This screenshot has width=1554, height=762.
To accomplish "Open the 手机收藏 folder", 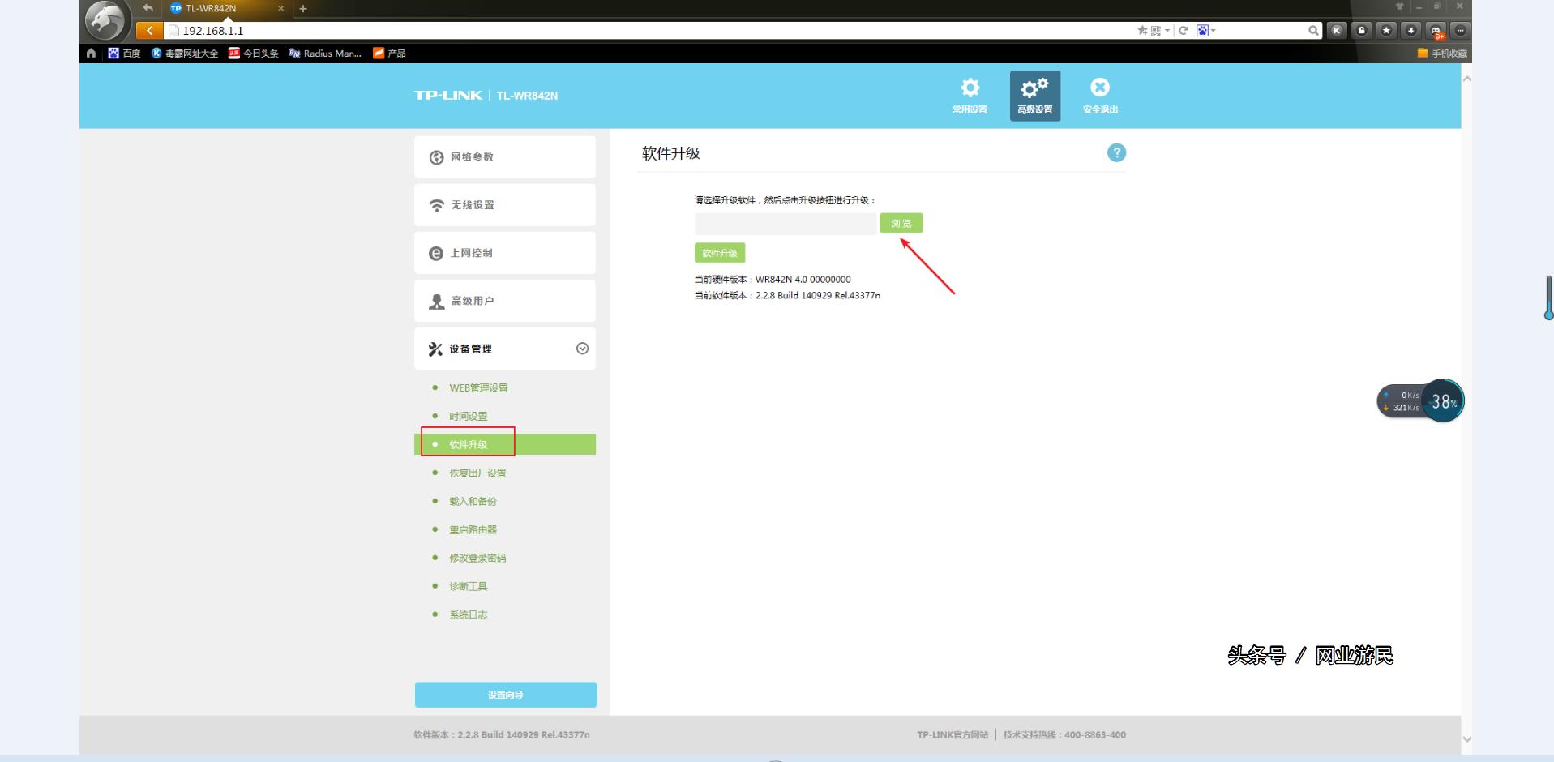I will pos(1442,54).
